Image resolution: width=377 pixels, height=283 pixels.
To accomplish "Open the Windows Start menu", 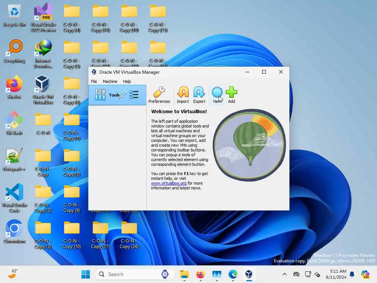I will [85, 274].
